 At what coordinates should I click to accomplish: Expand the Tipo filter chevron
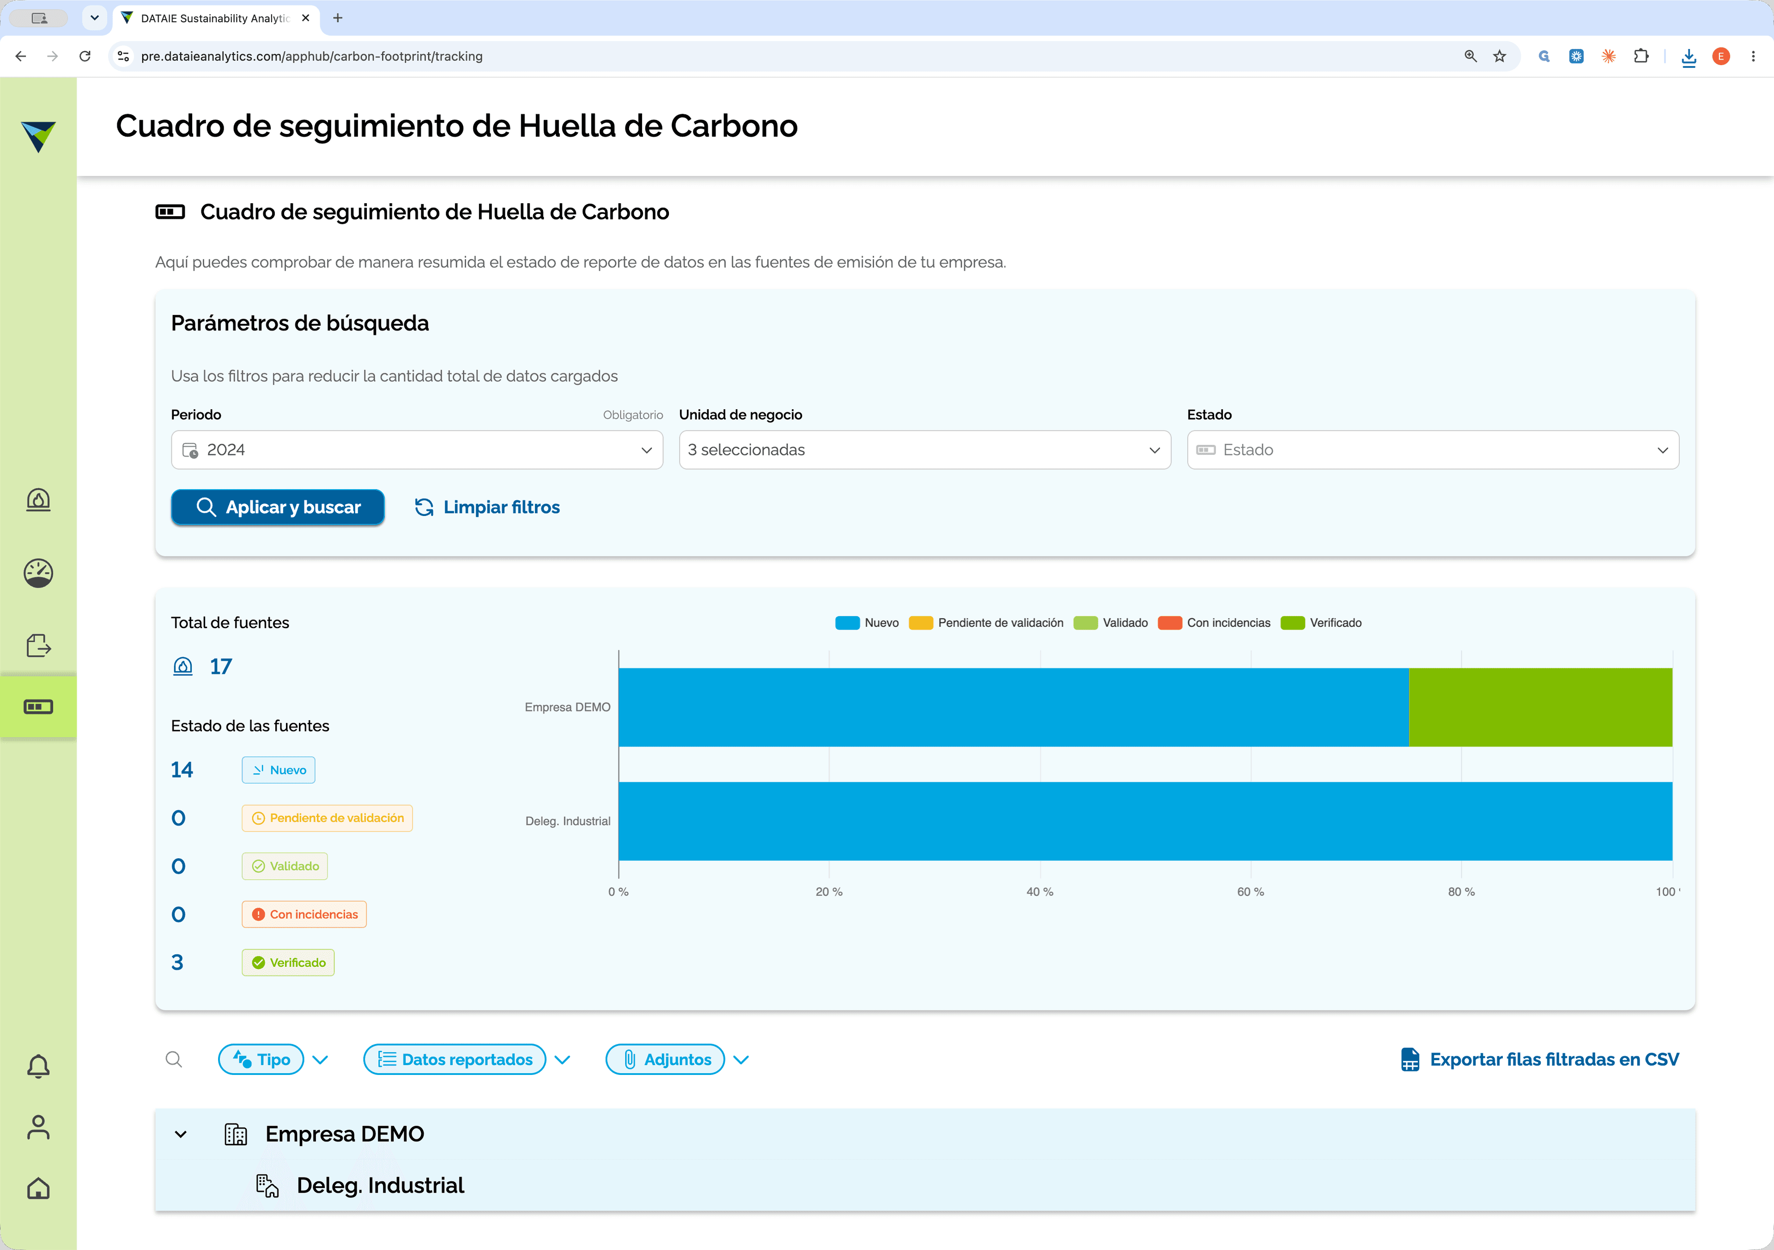click(x=320, y=1060)
